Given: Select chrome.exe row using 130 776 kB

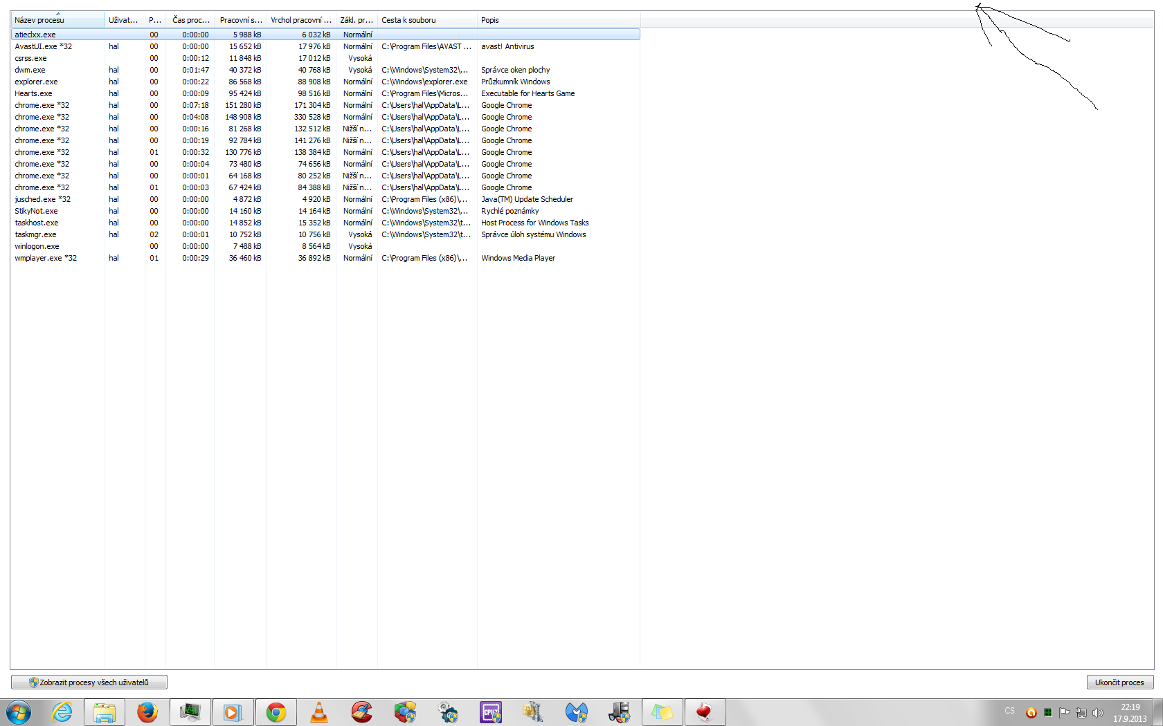Looking at the screenshot, I should (325, 152).
